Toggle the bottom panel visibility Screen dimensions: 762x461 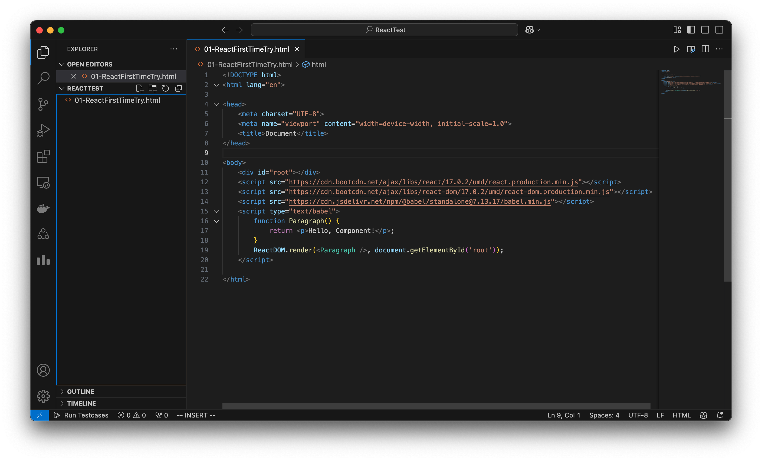[x=705, y=30]
